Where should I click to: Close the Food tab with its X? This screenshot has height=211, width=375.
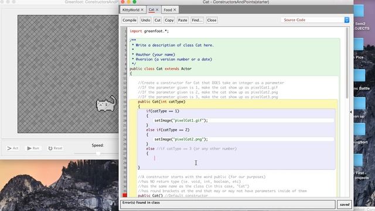[x=175, y=10]
